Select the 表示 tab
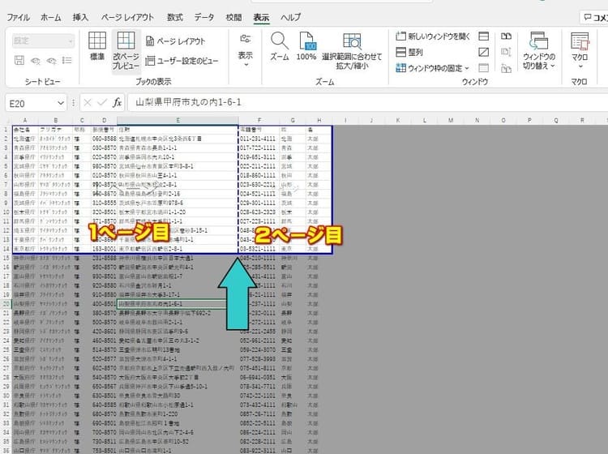 pyautogui.click(x=261, y=18)
